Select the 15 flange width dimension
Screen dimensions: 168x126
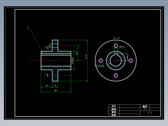point(55,86)
